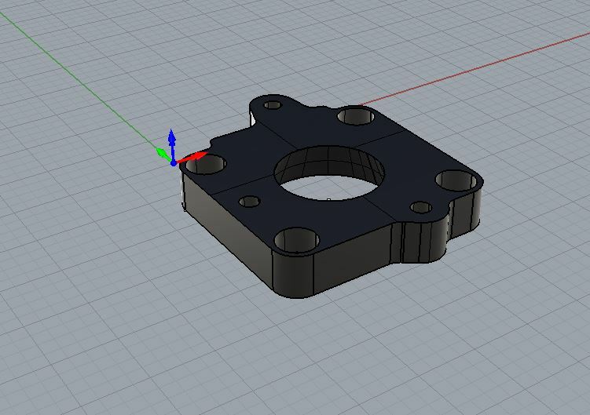
Task: Click the green Y-axis arrow of the gizmo
Action: pos(162,152)
